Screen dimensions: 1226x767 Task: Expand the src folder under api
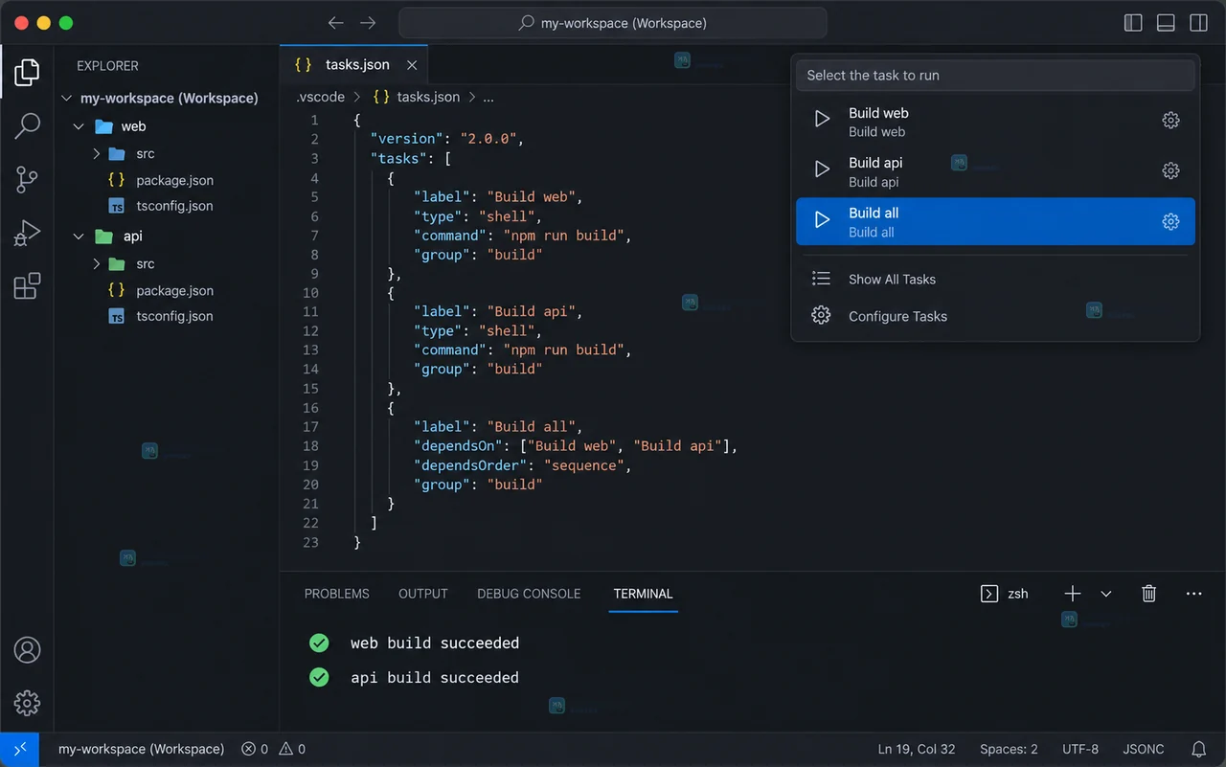[97, 263]
